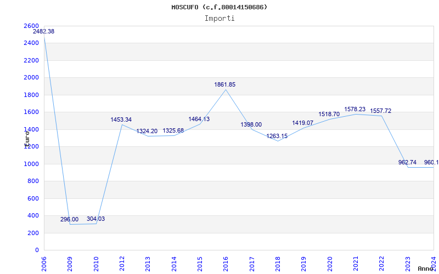Image resolution: width=439 pixels, height=274 pixels.
Task: Click the Anno axis label
Action: [x=425, y=269]
